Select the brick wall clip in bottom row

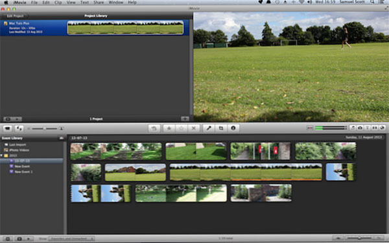tap(261, 193)
